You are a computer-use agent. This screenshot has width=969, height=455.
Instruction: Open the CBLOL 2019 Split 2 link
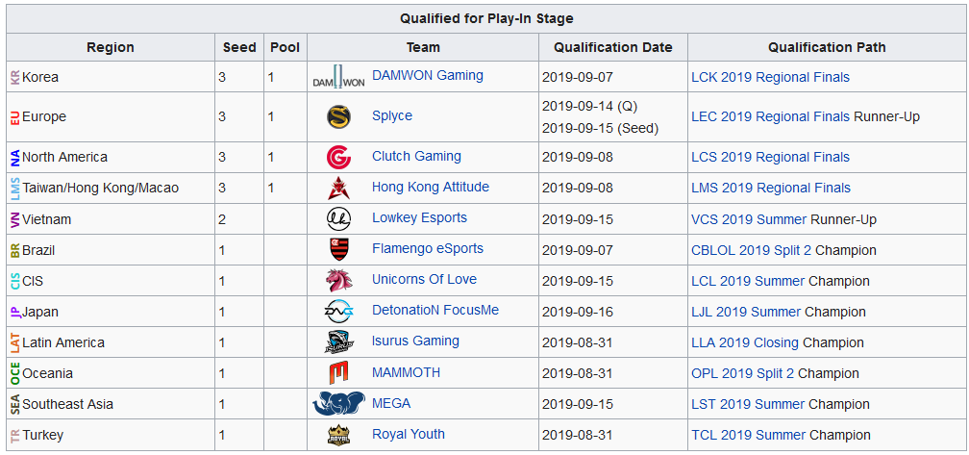[x=751, y=250]
